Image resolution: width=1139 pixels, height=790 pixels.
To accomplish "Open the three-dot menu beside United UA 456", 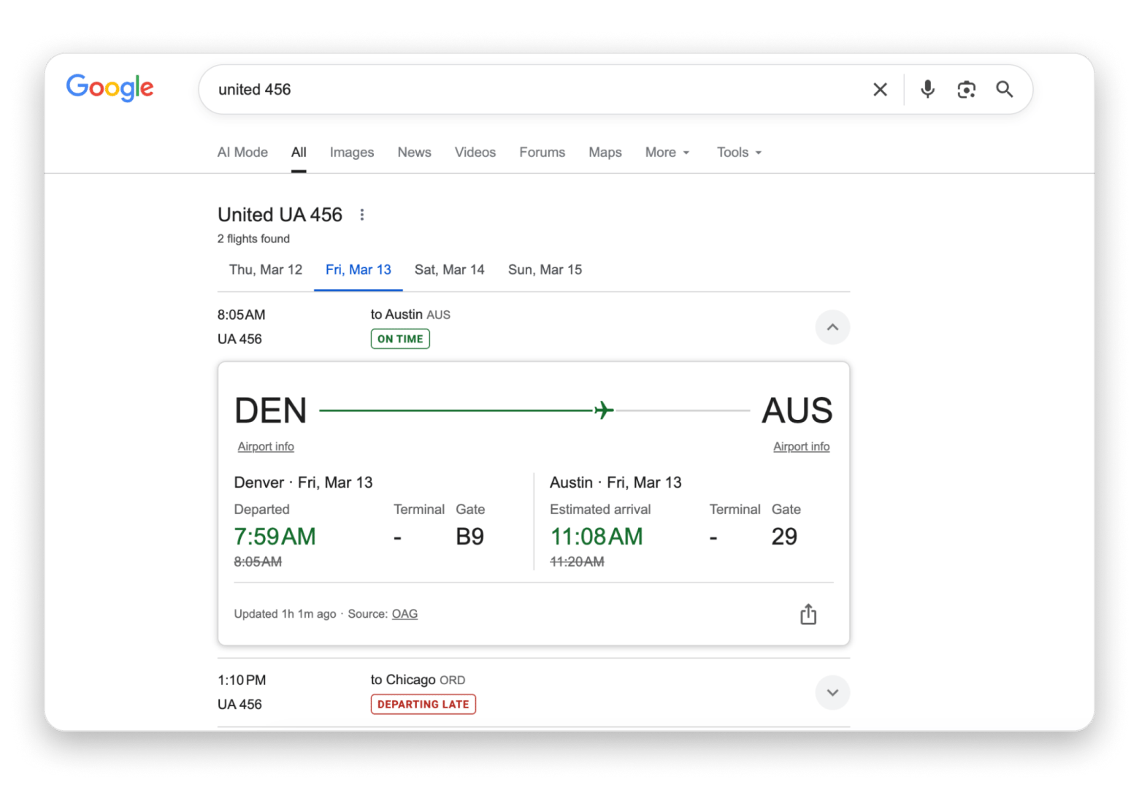I will point(362,215).
